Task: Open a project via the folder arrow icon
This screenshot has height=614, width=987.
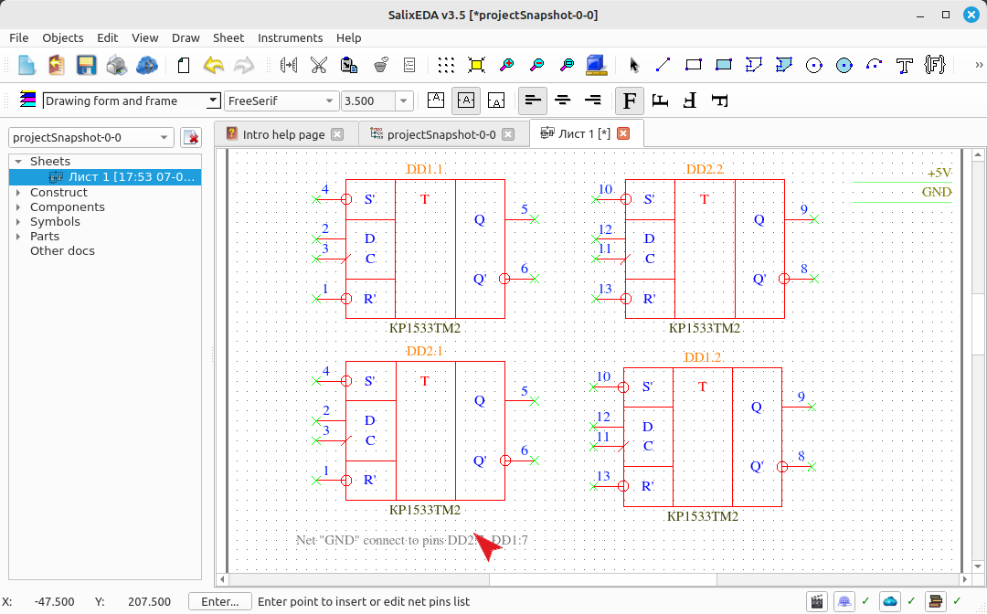Action: pyautogui.click(x=56, y=65)
